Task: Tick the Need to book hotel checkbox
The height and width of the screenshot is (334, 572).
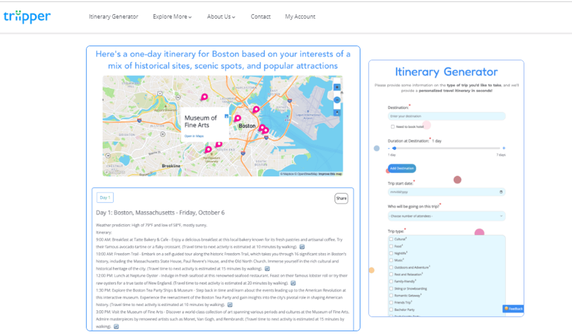Action: coord(392,127)
